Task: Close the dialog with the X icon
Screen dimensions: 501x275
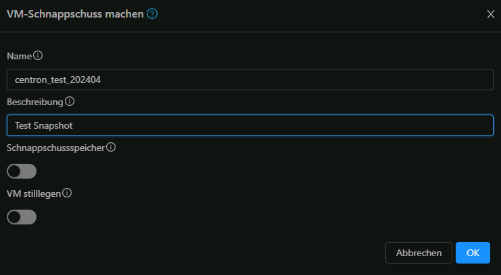Action: (491, 13)
